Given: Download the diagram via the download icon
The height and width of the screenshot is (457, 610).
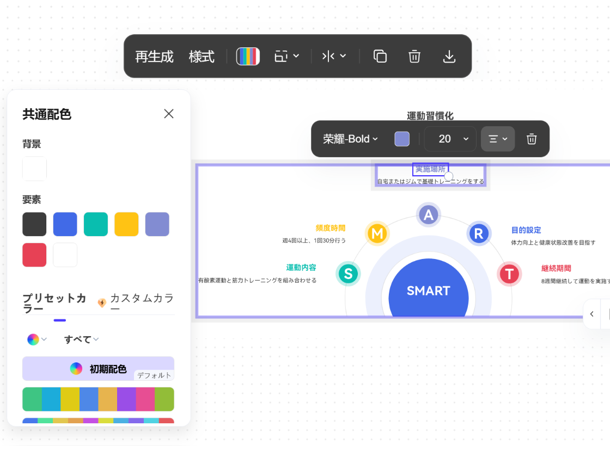Looking at the screenshot, I should coord(449,56).
